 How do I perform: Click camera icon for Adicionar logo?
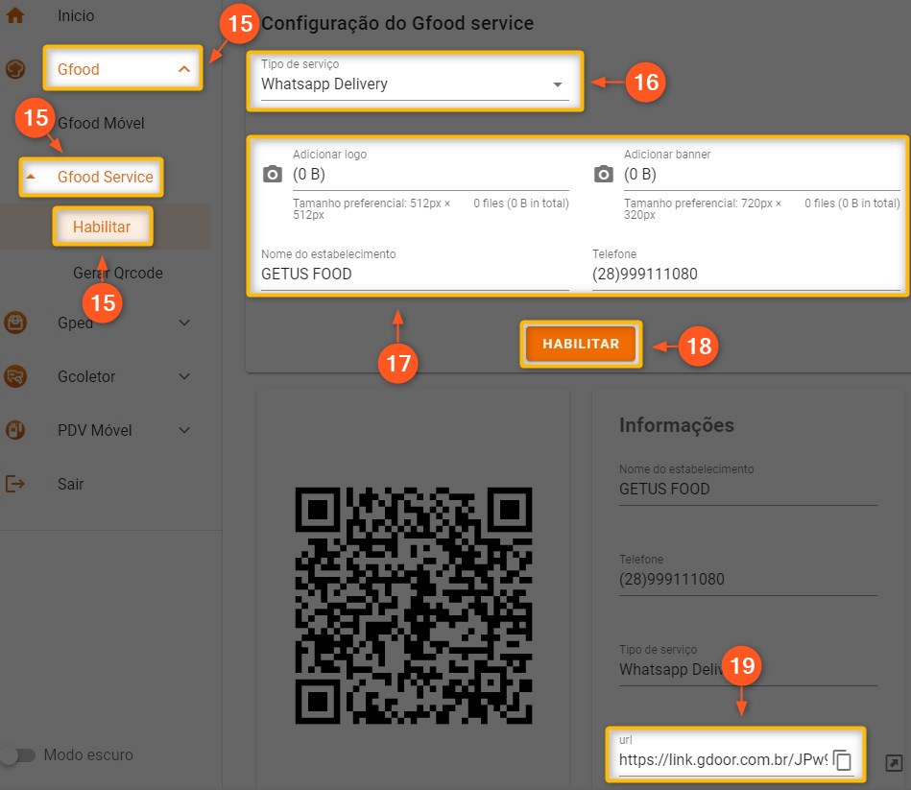(x=273, y=174)
